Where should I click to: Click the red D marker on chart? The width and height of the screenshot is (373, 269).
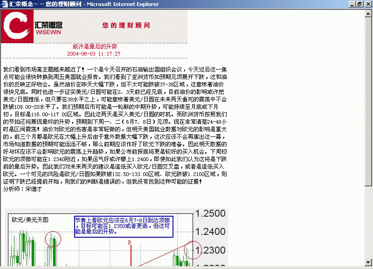click(130, 242)
